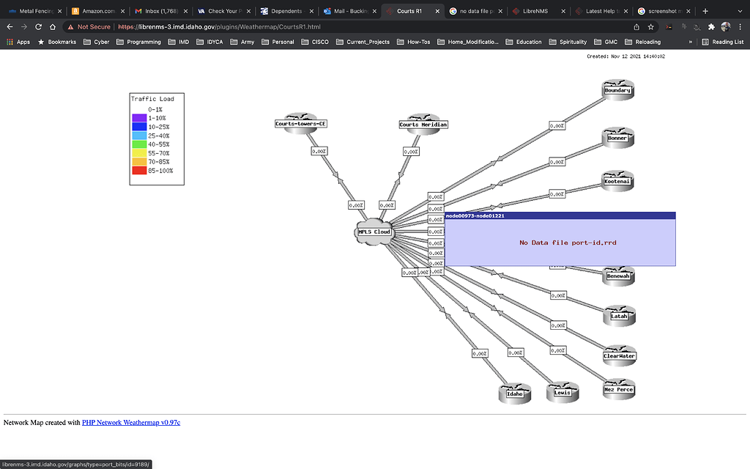Select the Latah router icon
750x469 pixels.
[619, 316]
